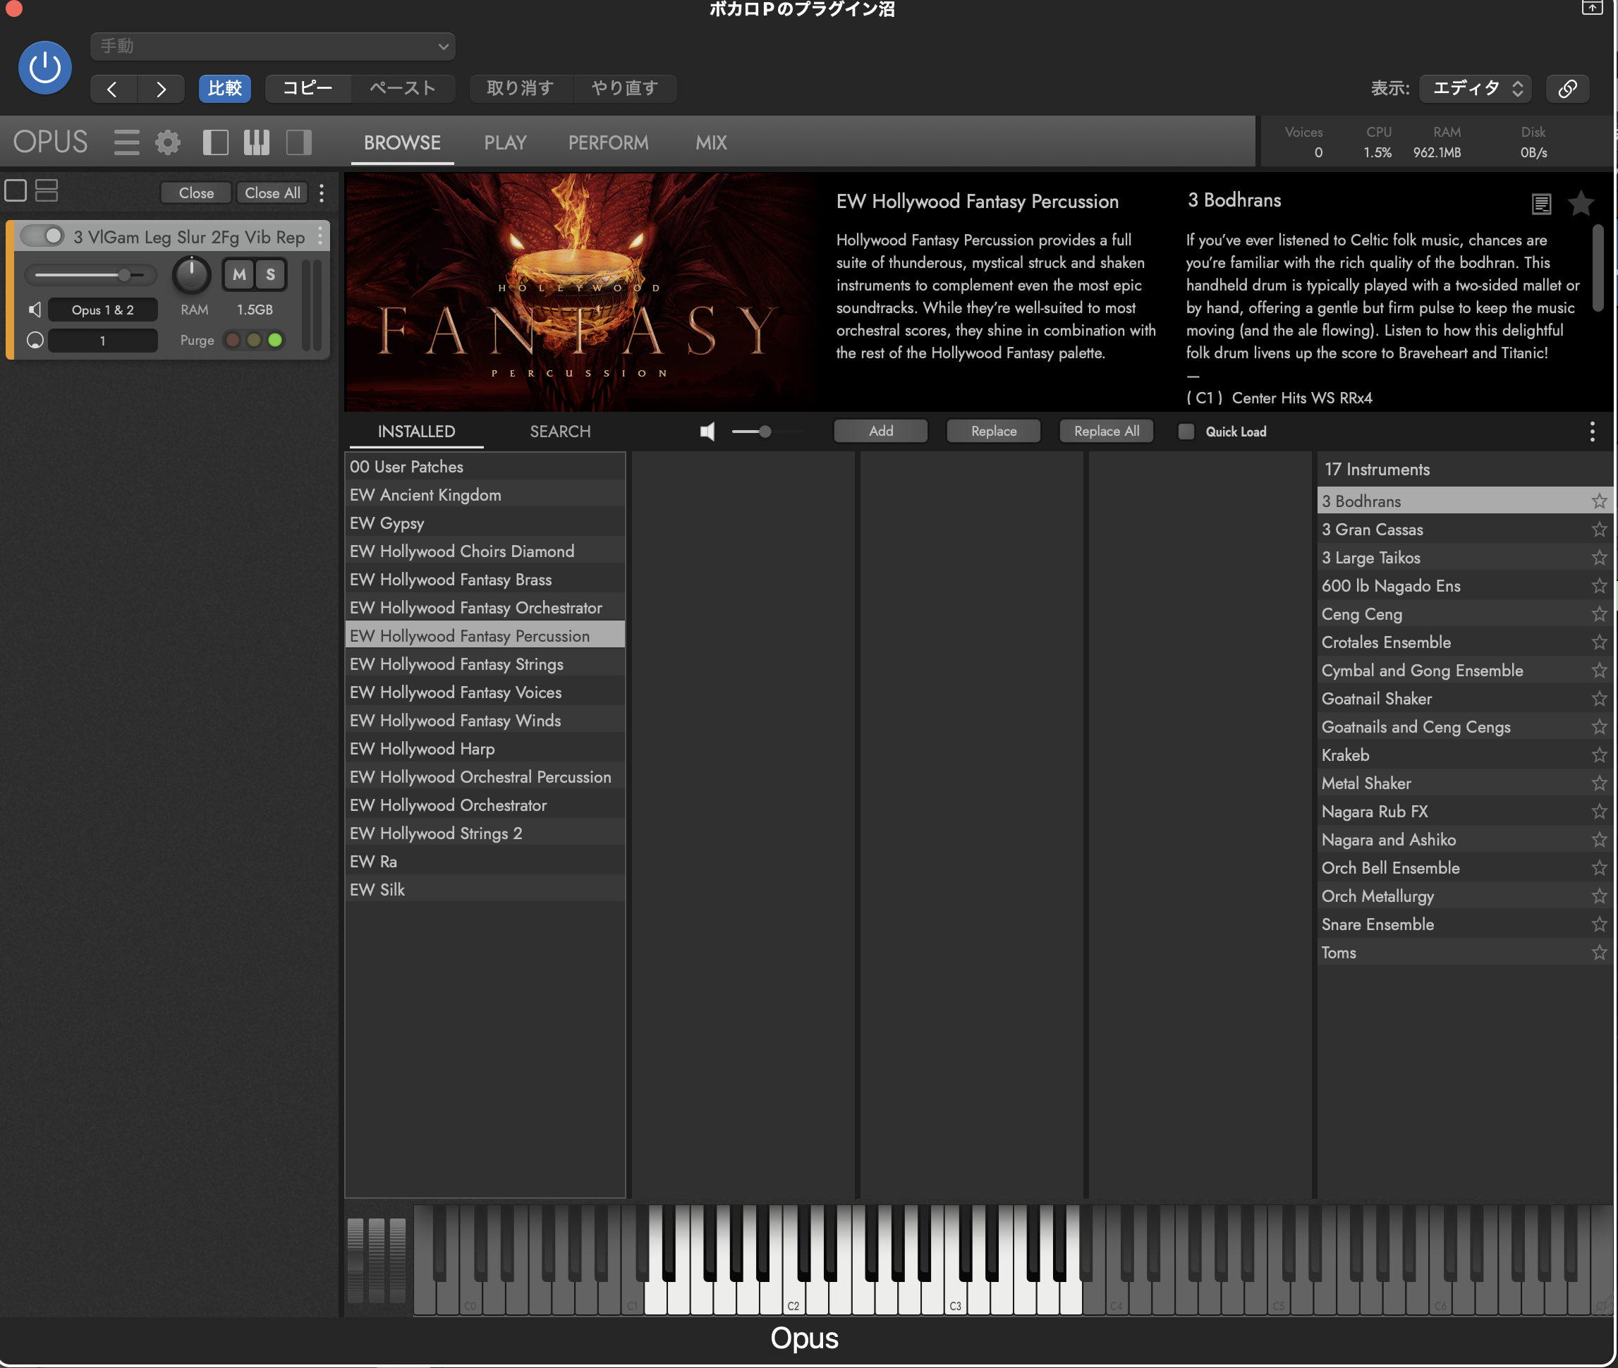Viewport: 1618px width, 1368px height.
Task: Switch to stacked instrument rack view icon
Action: coord(47,191)
